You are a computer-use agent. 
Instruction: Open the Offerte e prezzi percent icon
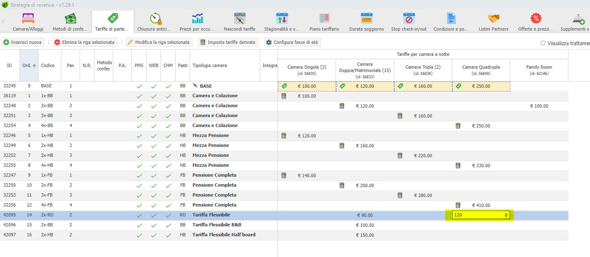pos(536,19)
